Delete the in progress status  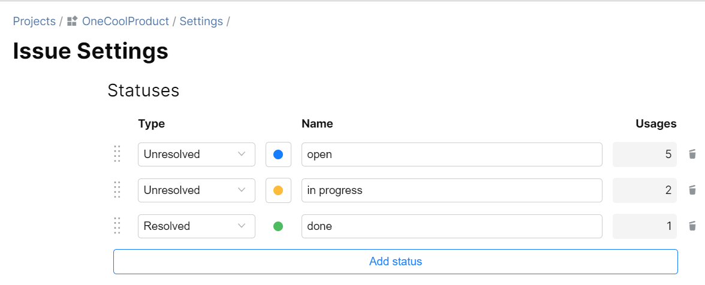point(692,190)
